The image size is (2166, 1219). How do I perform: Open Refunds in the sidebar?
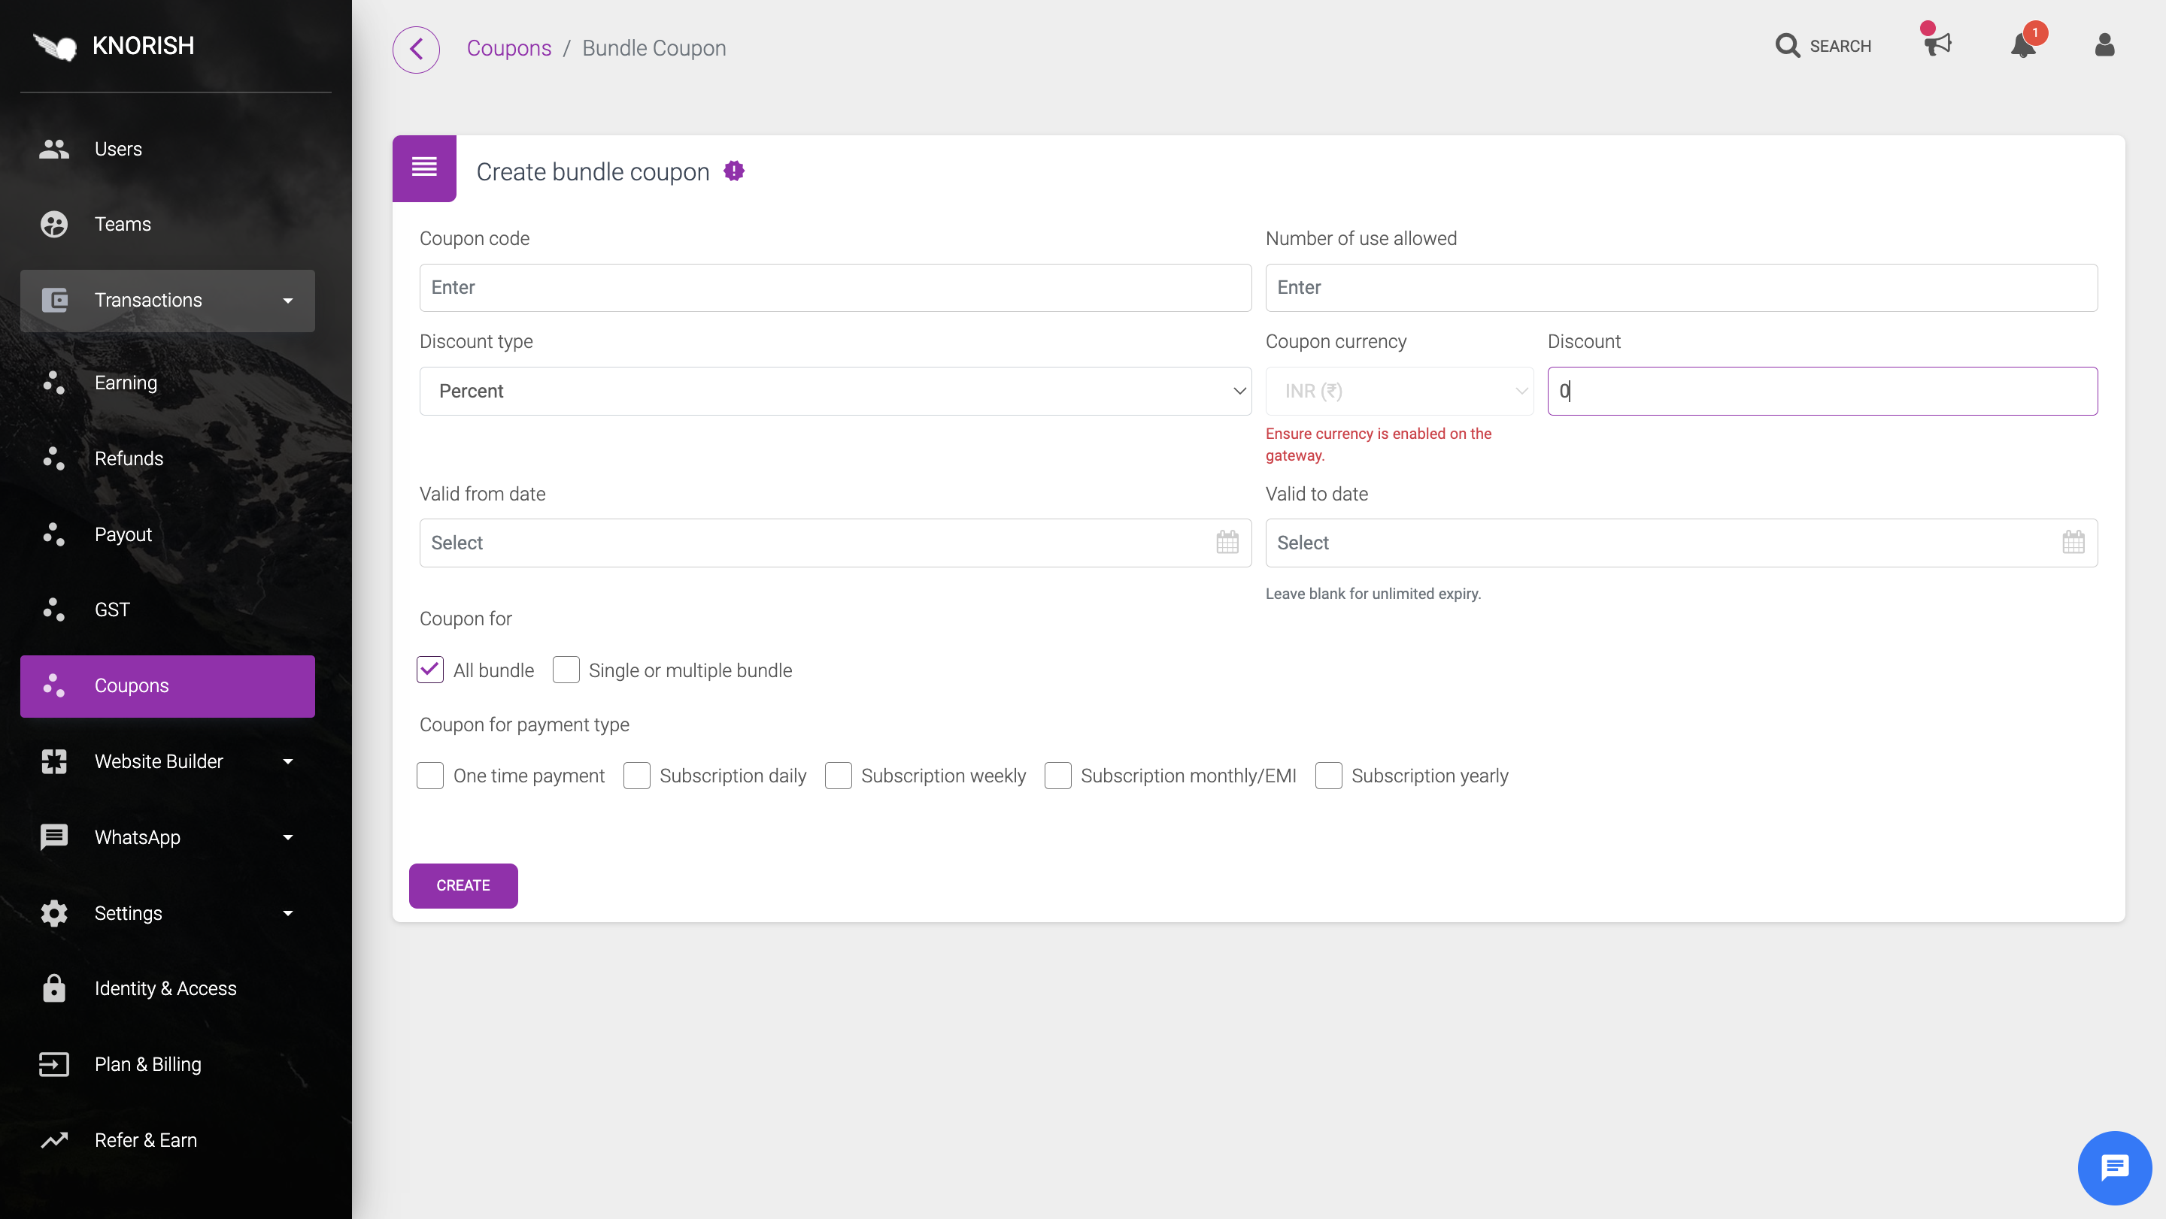point(167,458)
